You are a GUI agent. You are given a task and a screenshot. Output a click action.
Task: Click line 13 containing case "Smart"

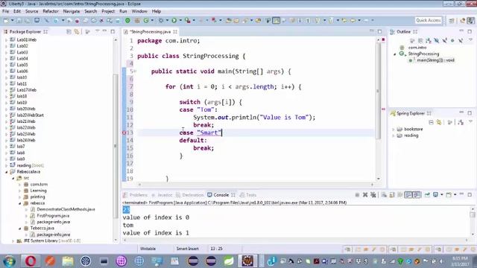[256, 133]
